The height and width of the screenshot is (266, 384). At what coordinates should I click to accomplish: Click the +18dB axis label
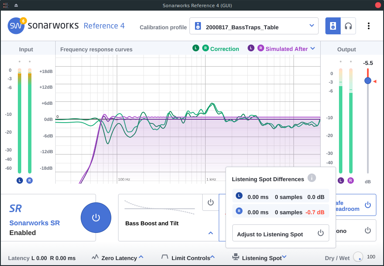pos(46,72)
